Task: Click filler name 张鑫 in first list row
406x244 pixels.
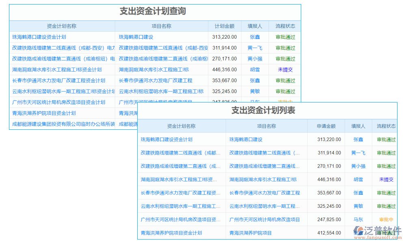Action: pyautogui.click(x=358, y=139)
